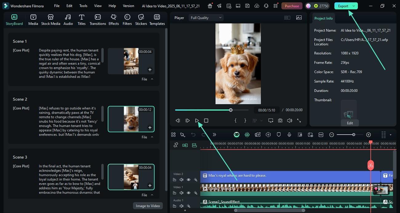Set mark out with right brace
This screenshot has width=400, height=213.
[x=245, y=120]
